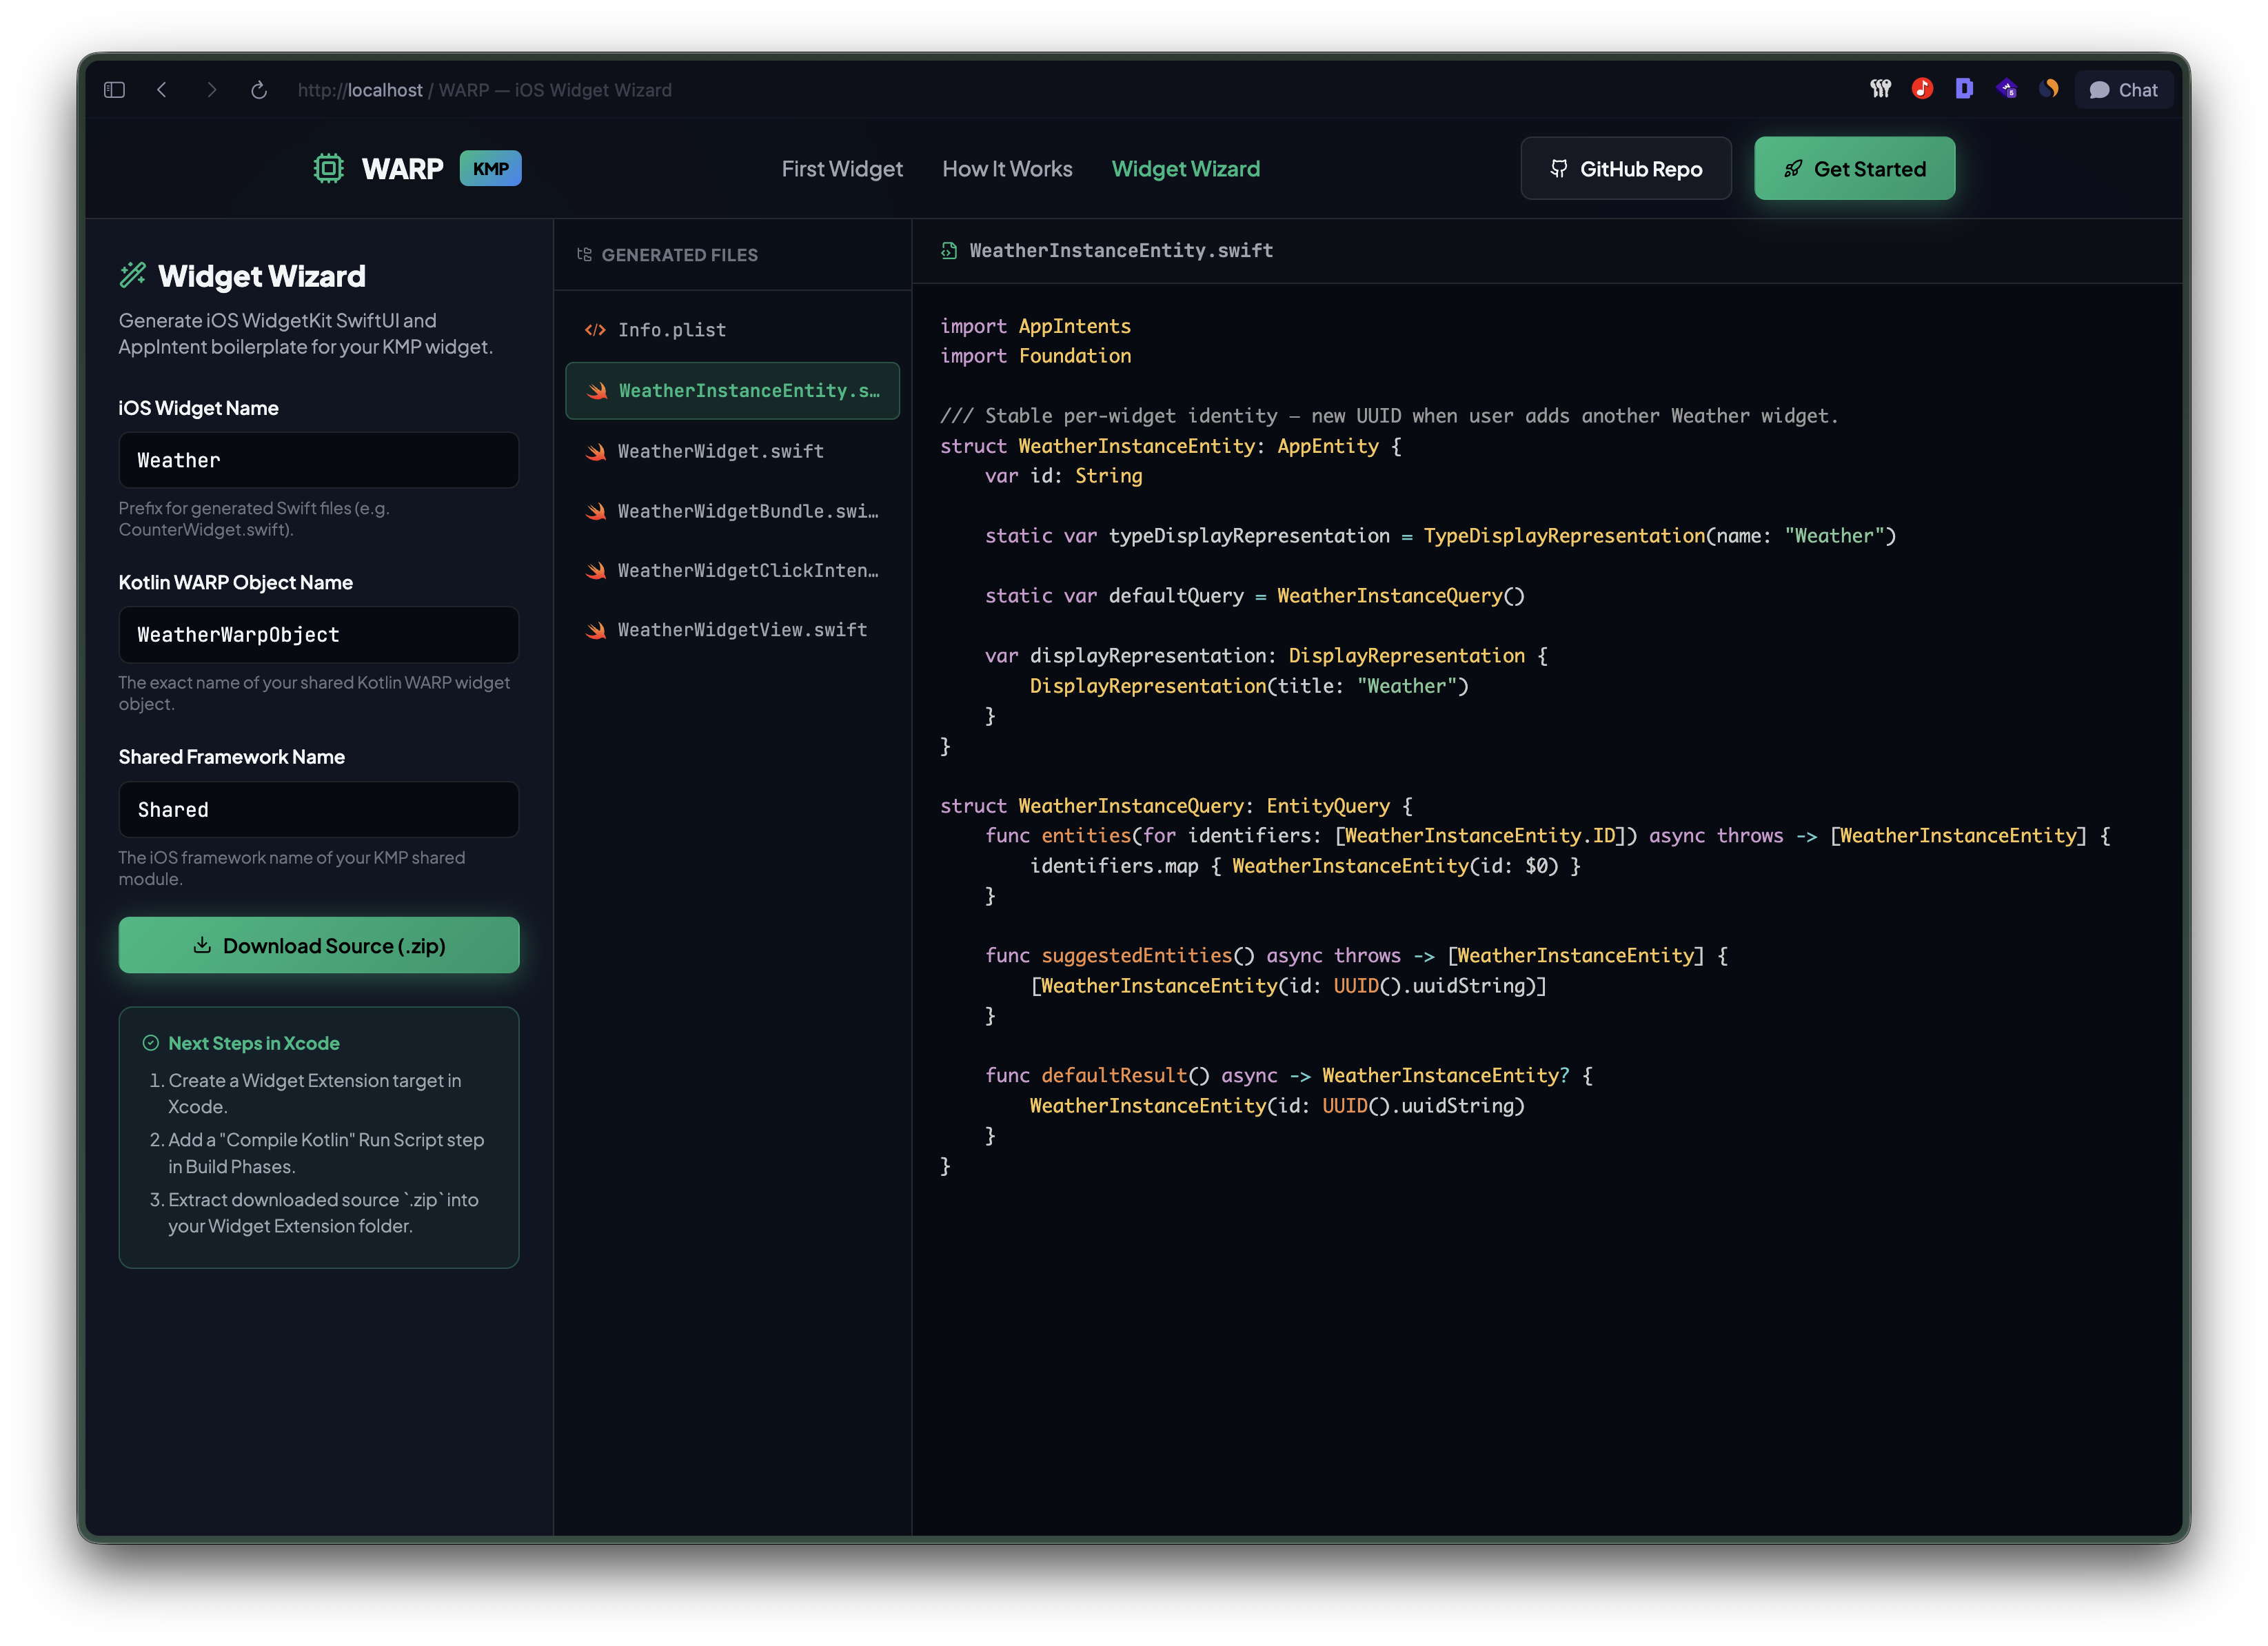
Task: Click the Next Steps in Xcode heading
Action: pyautogui.click(x=254, y=1043)
